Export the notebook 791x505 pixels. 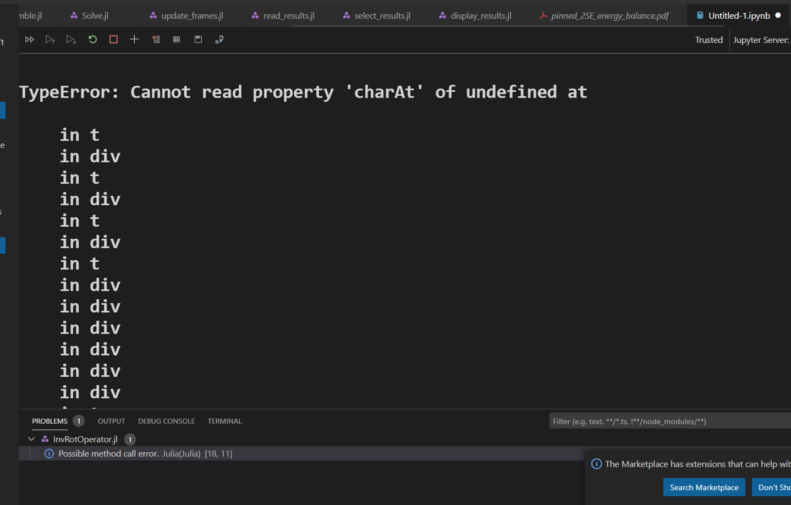219,39
